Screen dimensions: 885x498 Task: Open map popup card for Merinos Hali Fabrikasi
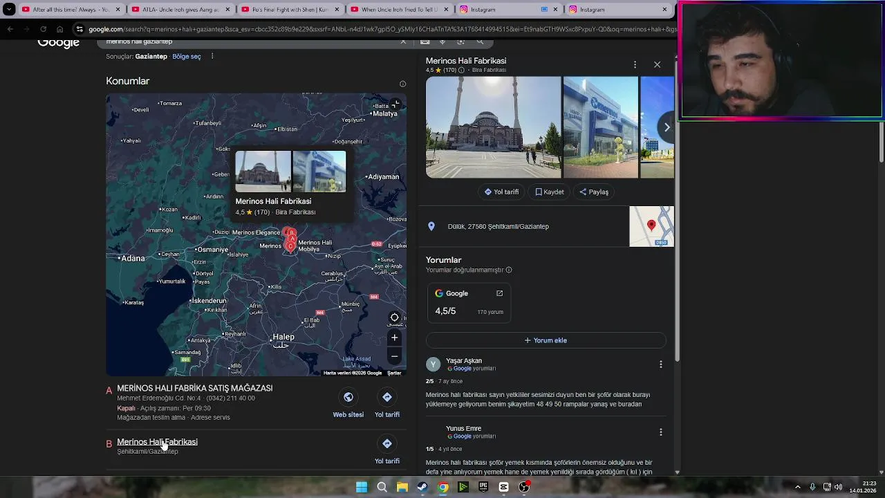click(x=290, y=184)
